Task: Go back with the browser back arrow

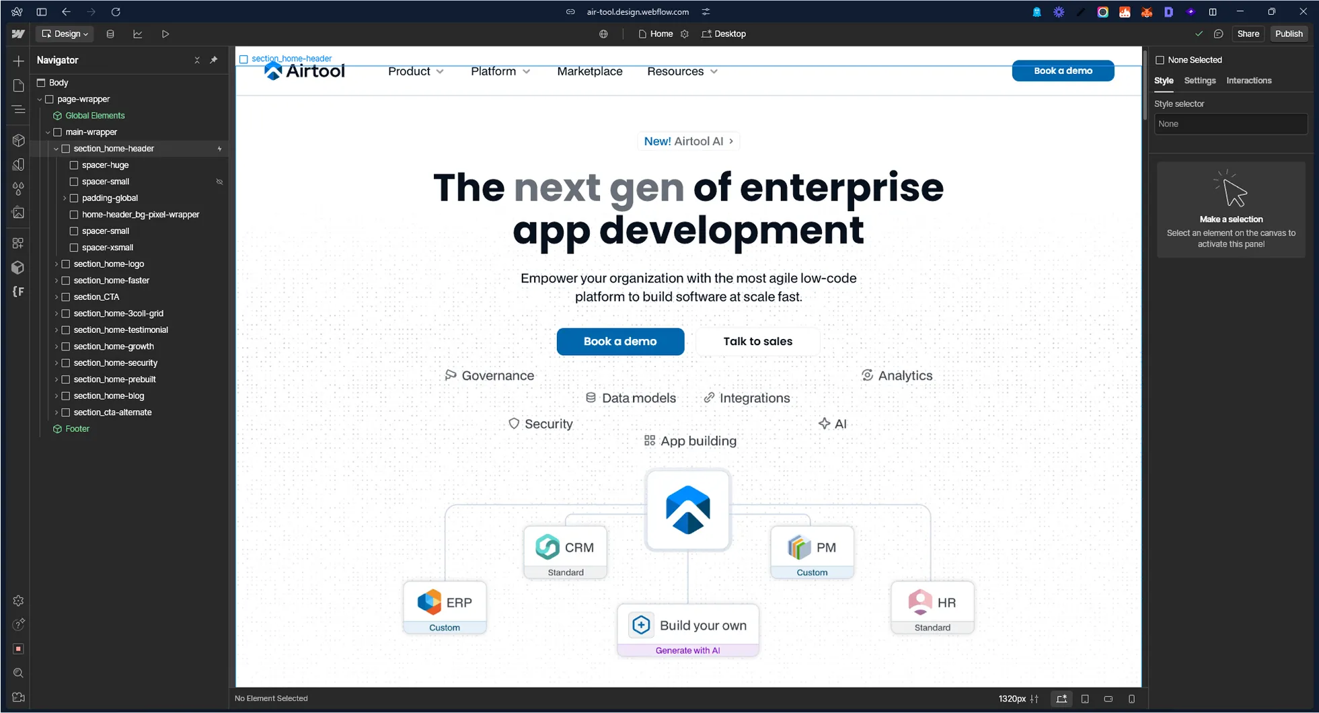Action: coord(66,11)
